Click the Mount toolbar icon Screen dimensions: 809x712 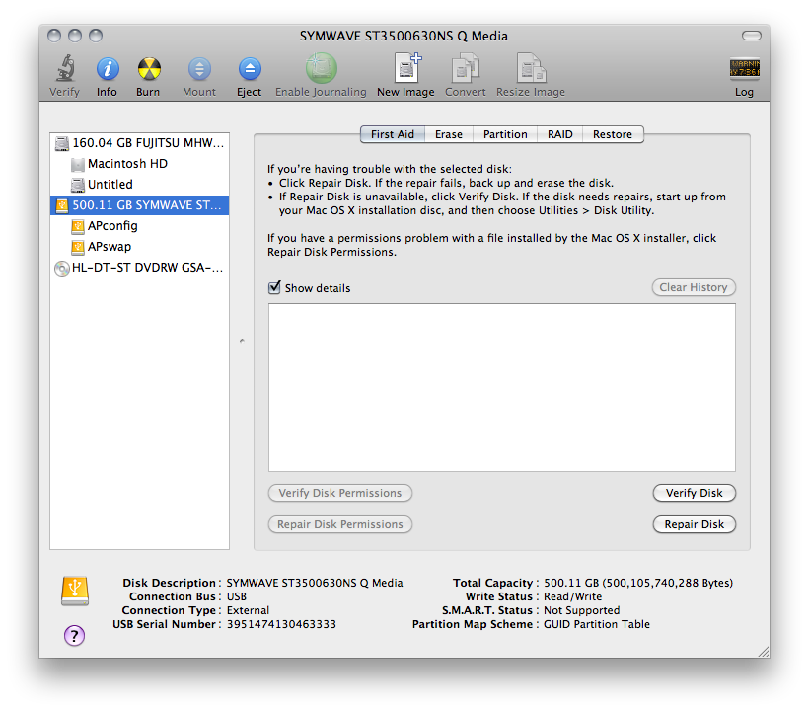[x=199, y=69]
